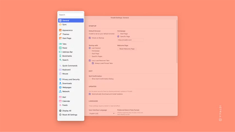
Task: Open the Calendar settings section
Action: [x=71, y=101]
